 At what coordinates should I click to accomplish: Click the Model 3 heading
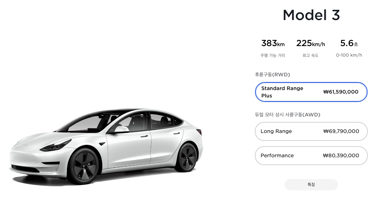(x=311, y=15)
